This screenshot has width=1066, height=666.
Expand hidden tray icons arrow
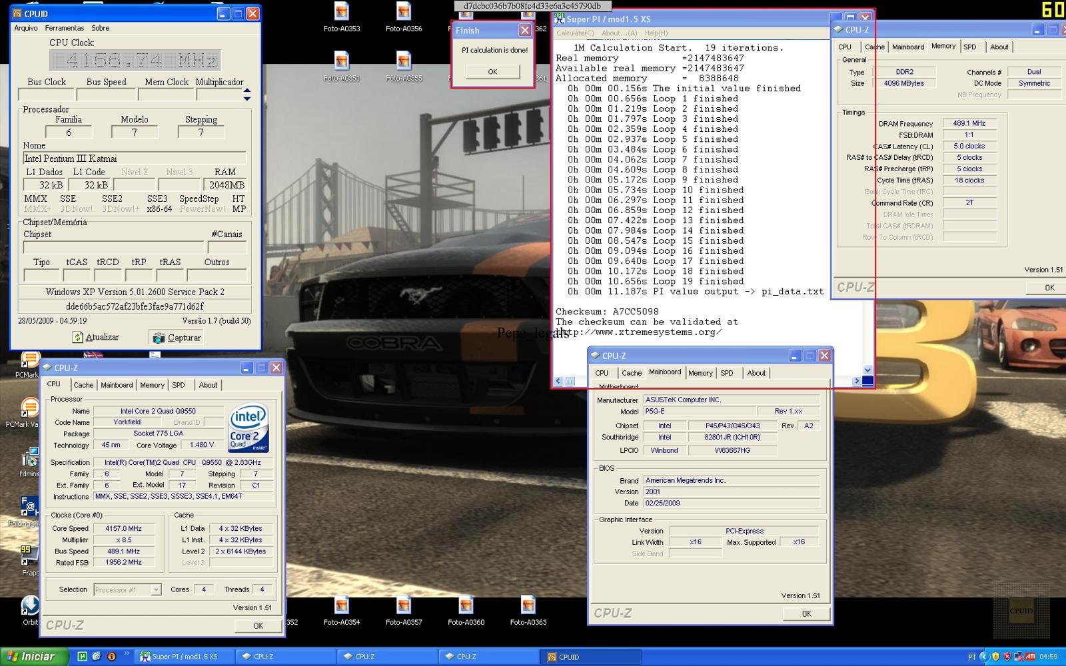pyautogui.click(x=984, y=657)
